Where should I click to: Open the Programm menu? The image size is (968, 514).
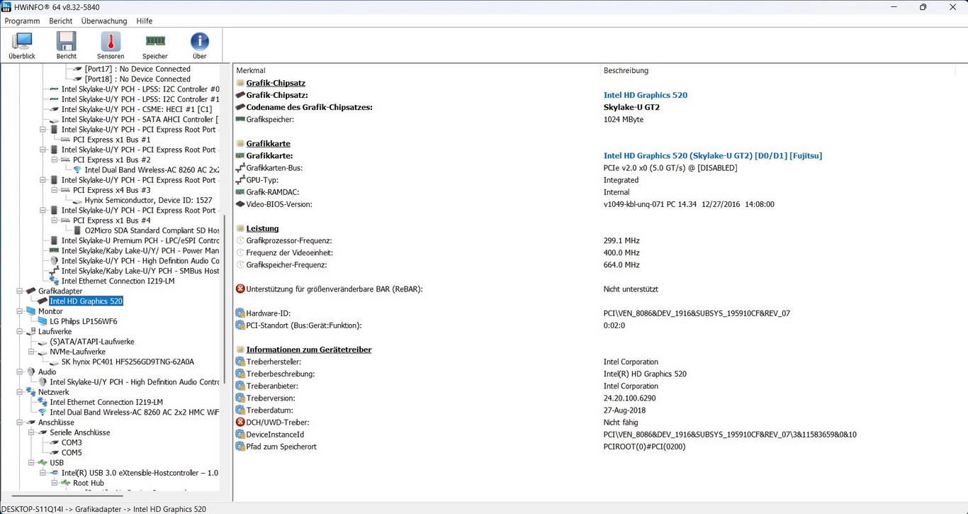click(x=22, y=21)
